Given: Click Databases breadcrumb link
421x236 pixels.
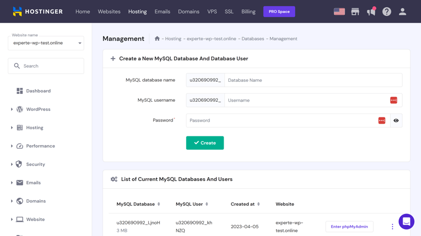Looking at the screenshot, I should (253, 39).
